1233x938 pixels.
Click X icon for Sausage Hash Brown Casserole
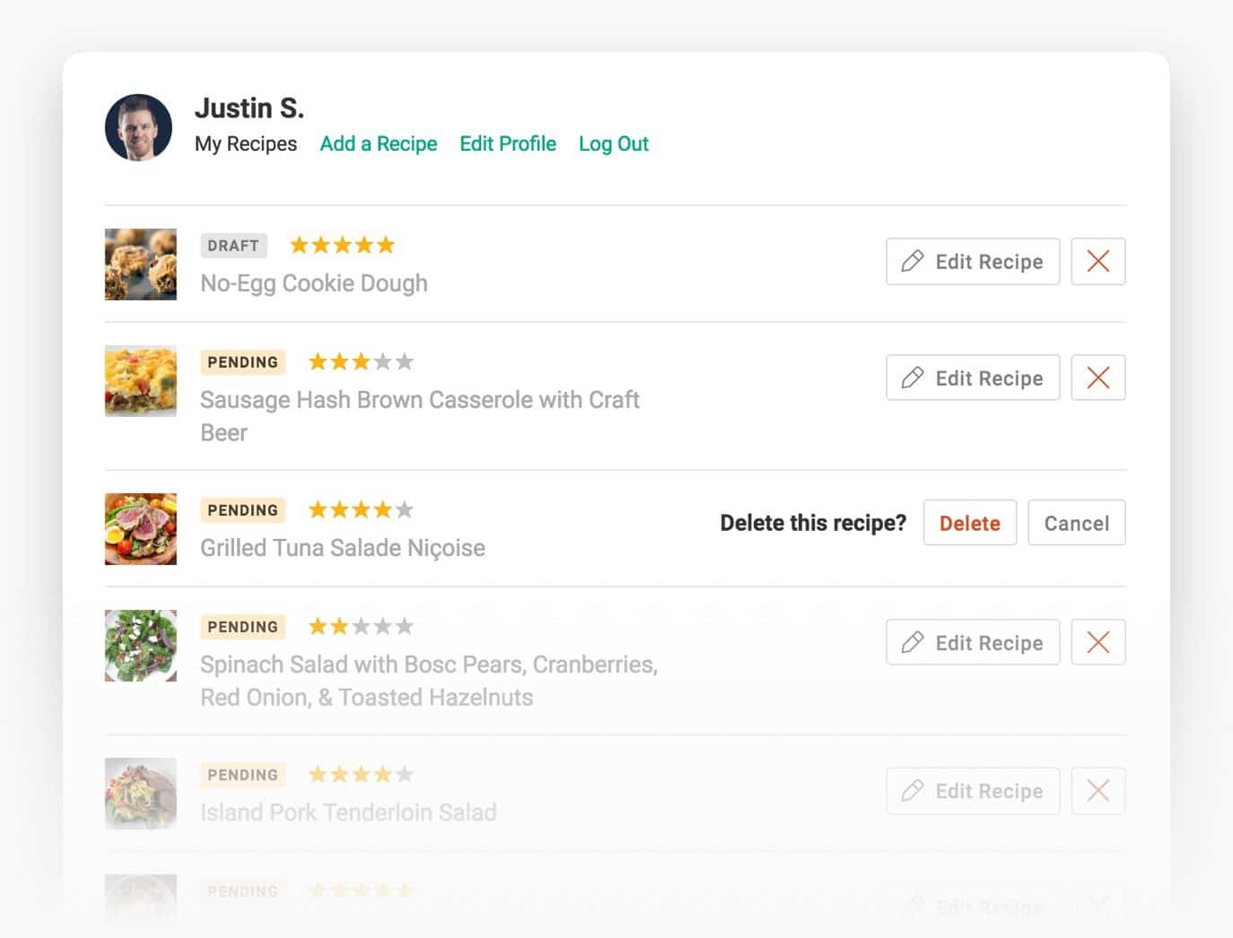pos(1097,378)
